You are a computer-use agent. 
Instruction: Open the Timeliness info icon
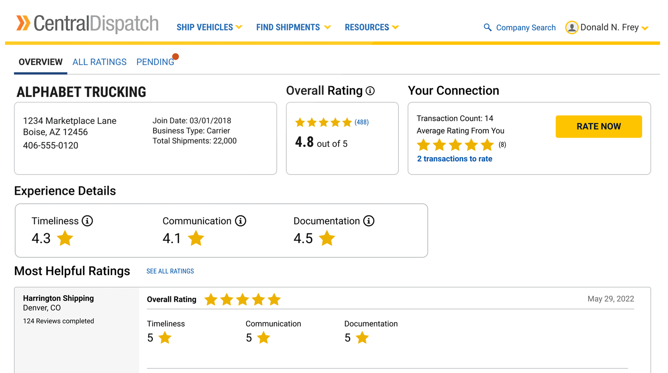click(x=87, y=221)
